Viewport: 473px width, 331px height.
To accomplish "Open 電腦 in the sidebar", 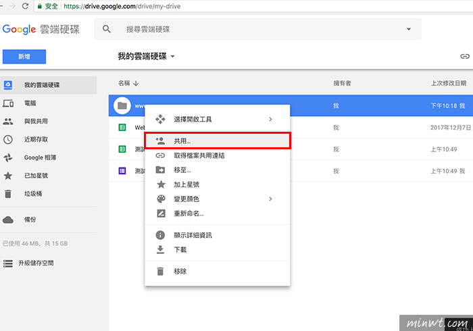I will [30, 103].
